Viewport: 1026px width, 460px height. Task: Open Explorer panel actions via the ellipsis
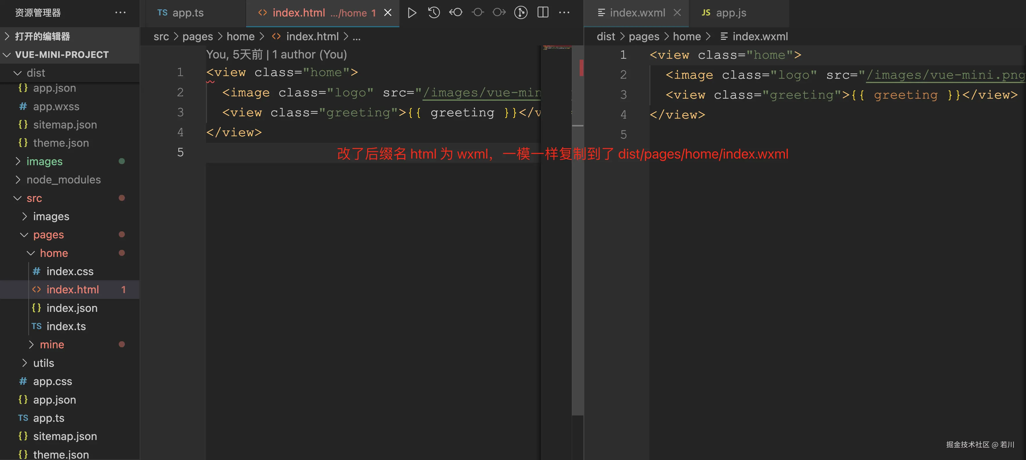pos(120,12)
